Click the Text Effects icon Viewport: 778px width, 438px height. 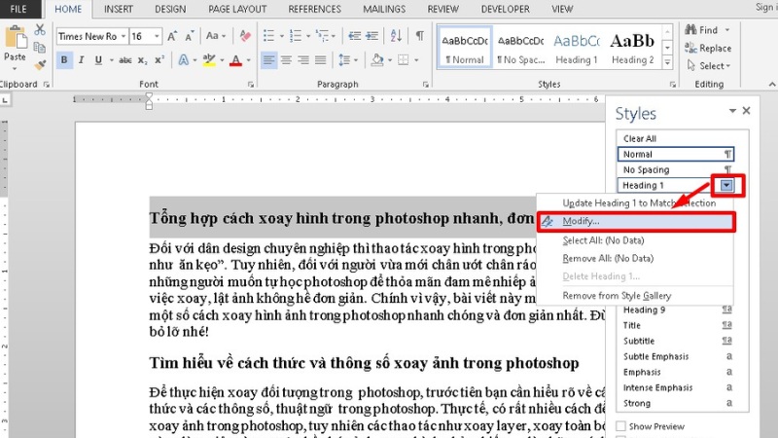click(184, 60)
